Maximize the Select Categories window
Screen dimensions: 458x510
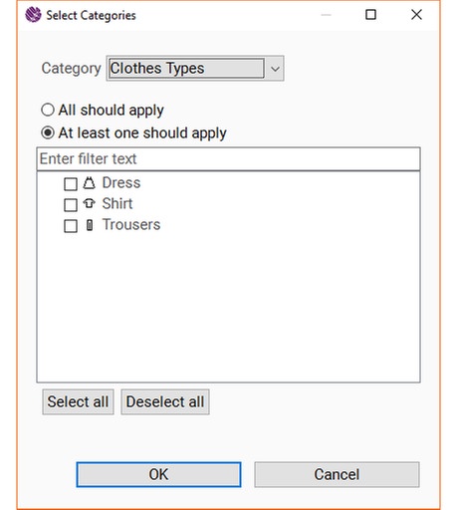tap(370, 15)
